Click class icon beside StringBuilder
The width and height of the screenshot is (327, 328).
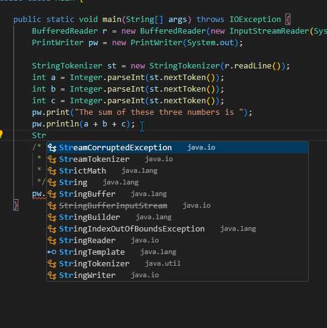(52, 217)
